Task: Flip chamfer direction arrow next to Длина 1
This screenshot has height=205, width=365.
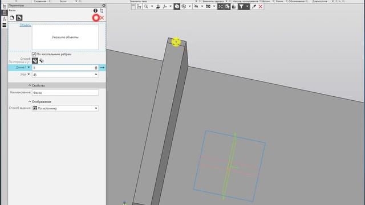Action: coord(102,68)
